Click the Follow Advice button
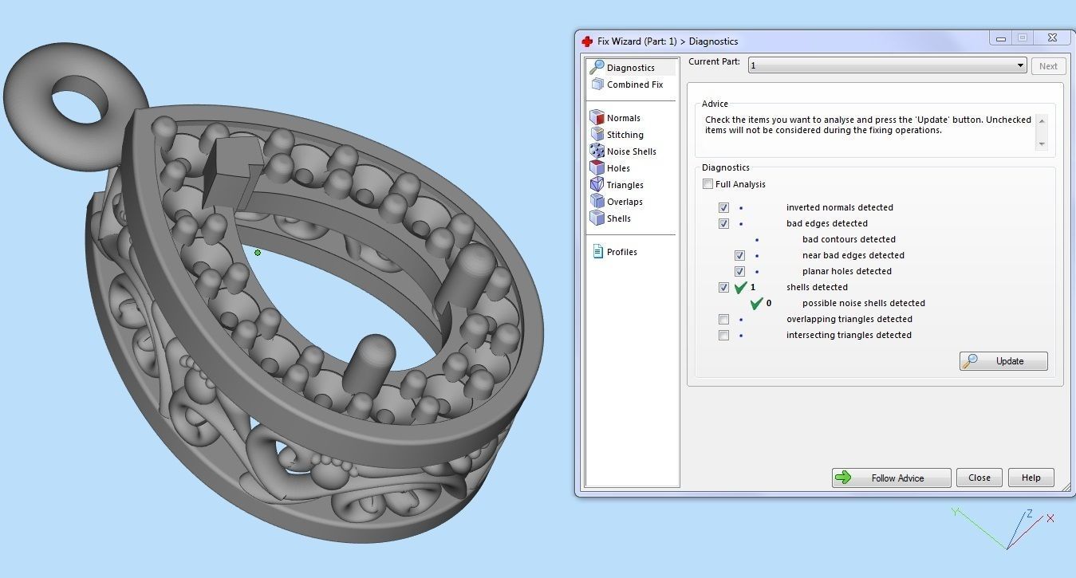This screenshot has height=578, width=1076. coord(891,478)
